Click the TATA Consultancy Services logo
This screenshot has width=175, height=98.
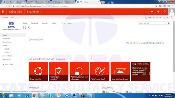(11, 26)
